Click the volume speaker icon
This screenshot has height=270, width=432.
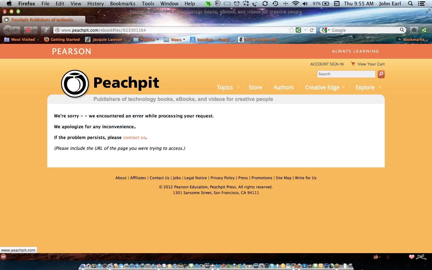305,4
